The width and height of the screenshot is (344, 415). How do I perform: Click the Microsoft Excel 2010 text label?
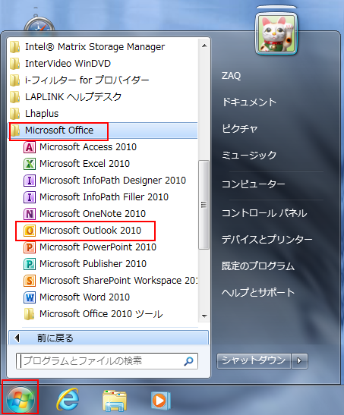click(85, 164)
